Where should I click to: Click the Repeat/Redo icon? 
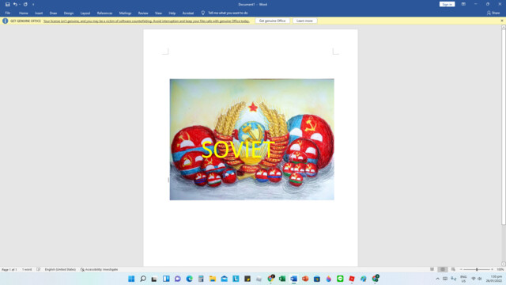[x=25, y=5]
